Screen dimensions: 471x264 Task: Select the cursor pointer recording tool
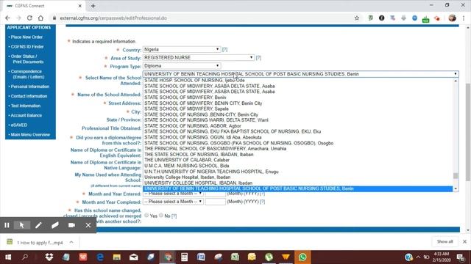21,225
